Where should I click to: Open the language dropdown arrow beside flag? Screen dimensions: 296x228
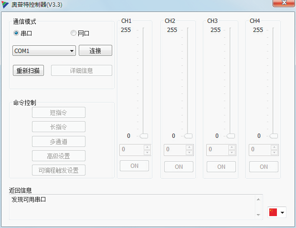pos(283,213)
